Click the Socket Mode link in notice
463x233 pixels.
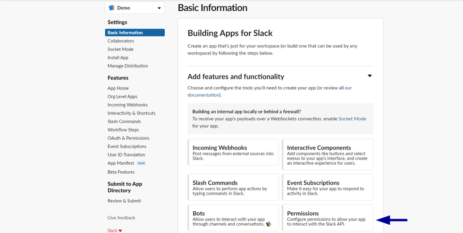tap(352, 119)
